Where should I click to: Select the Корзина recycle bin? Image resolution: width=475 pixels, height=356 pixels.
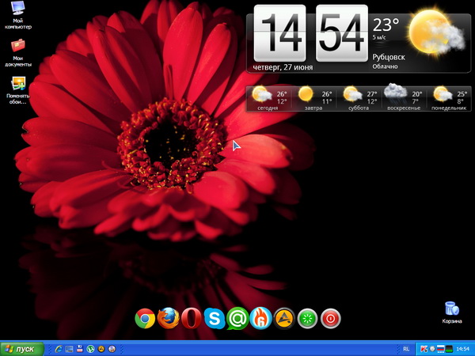[451, 310]
